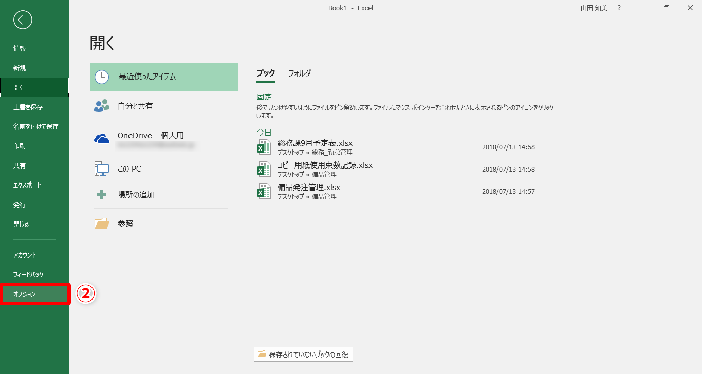
Task: Close the Excel window
Action: 690,8
